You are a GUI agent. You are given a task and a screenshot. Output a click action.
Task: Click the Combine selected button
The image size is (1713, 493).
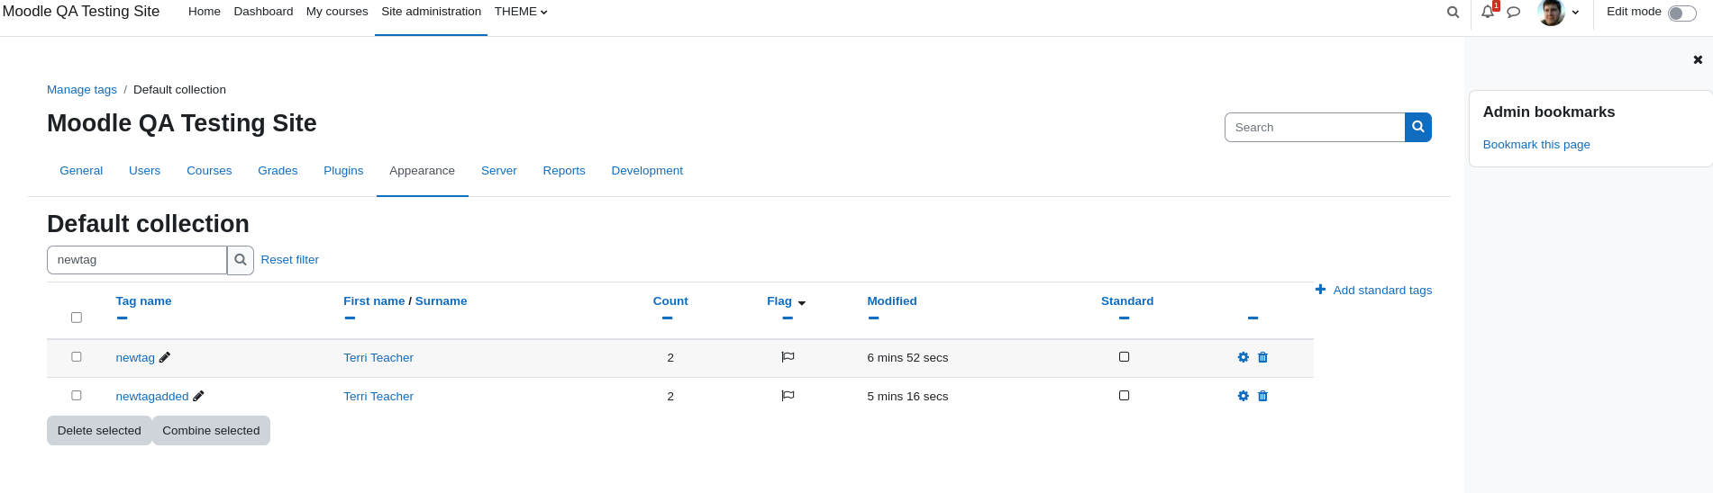click(x=211, y=431)
